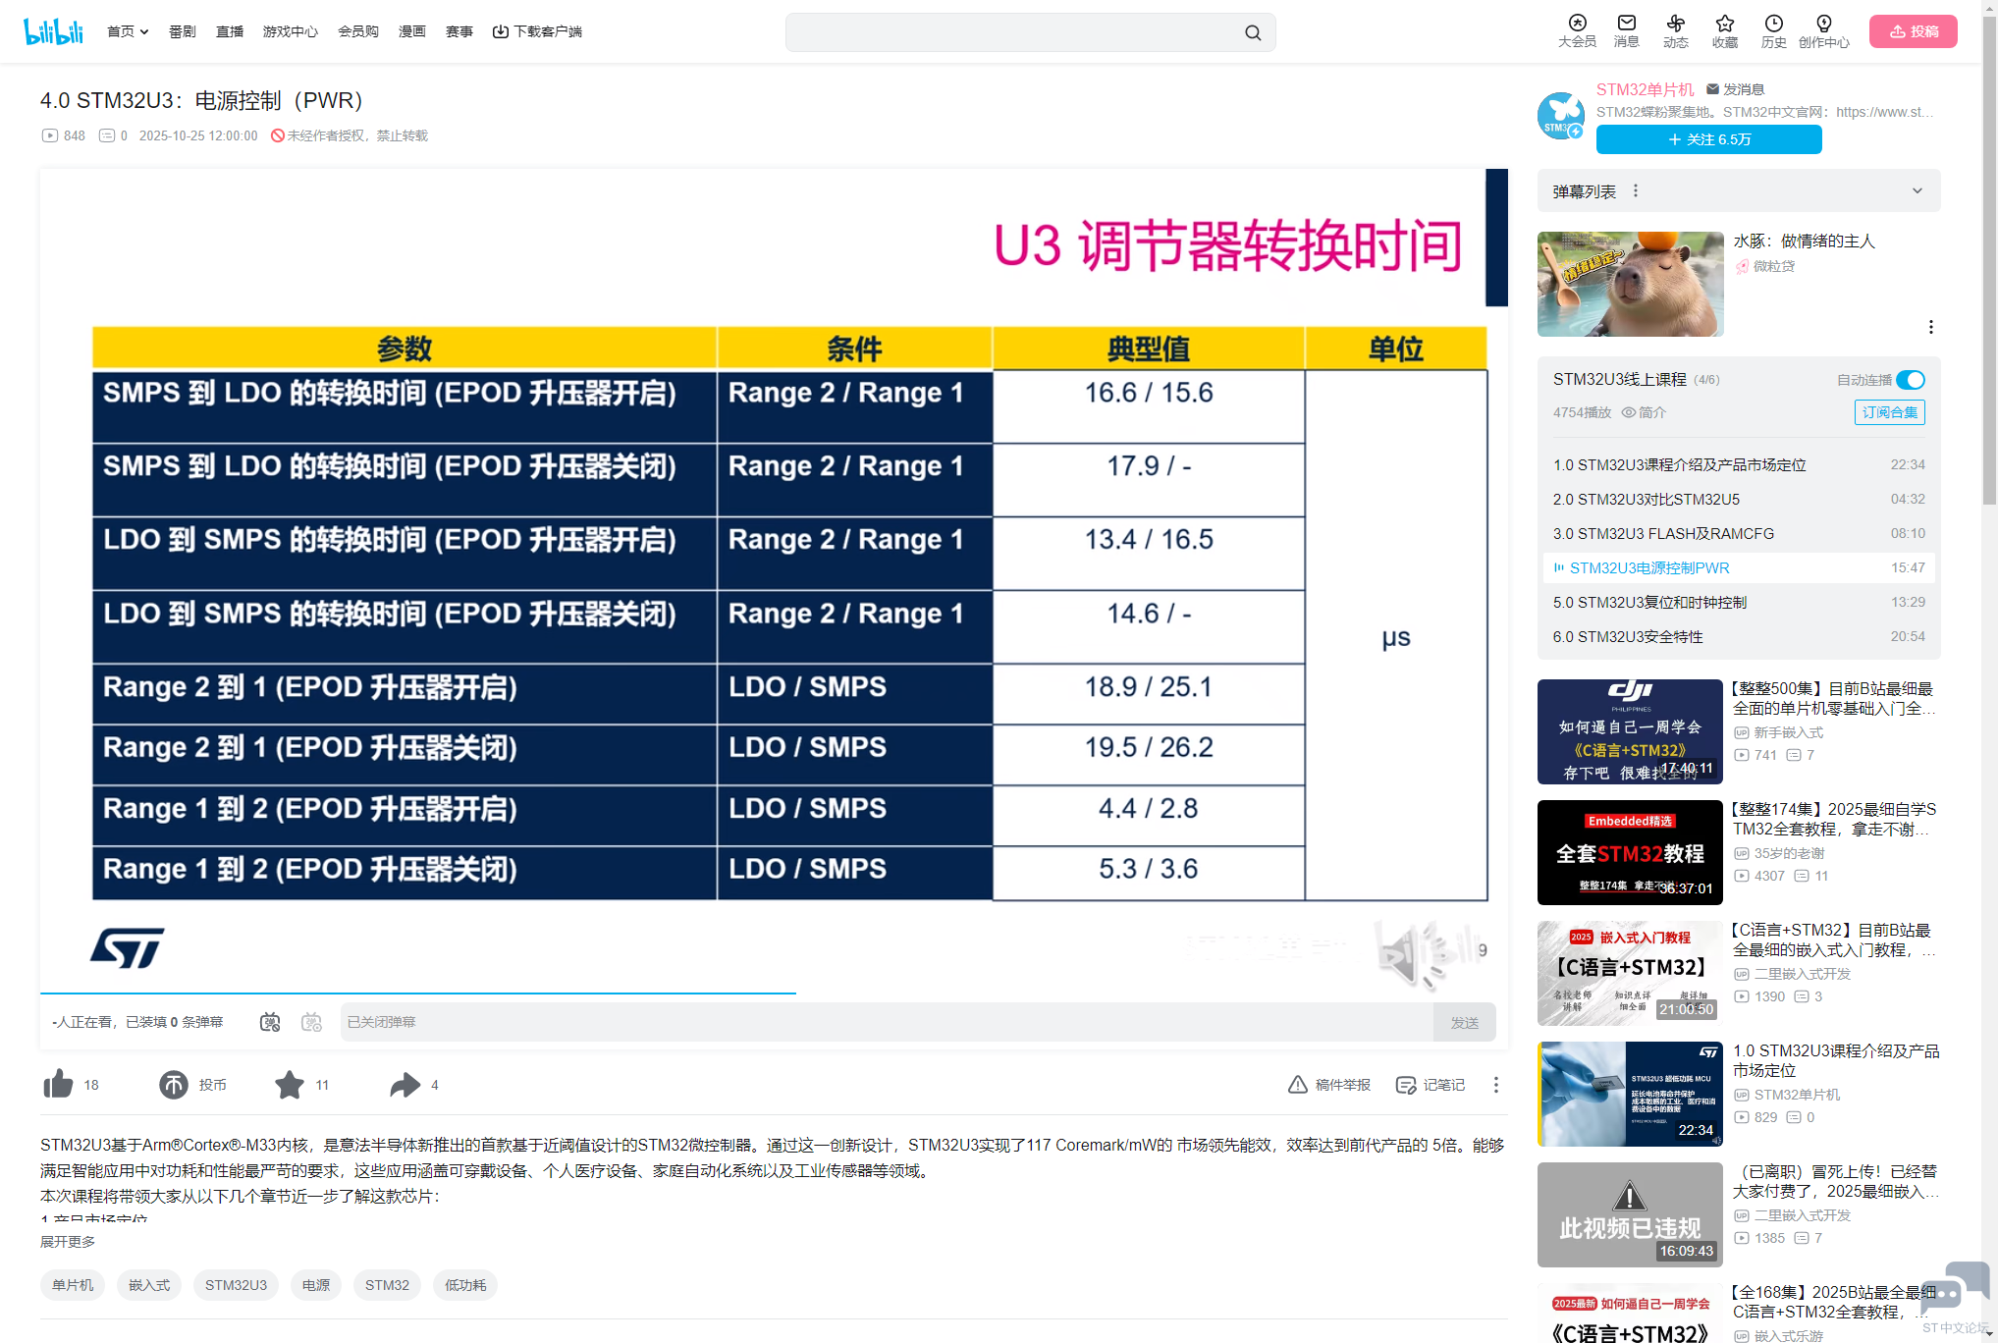
Task: Play 1.0 STM32U3课程介绍及产品市场定位 playlist entry
Action: tap(1739, 464)
